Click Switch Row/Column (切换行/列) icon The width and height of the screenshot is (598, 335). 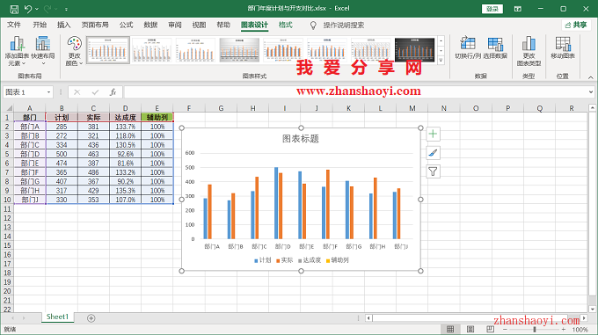click(468, 47)
